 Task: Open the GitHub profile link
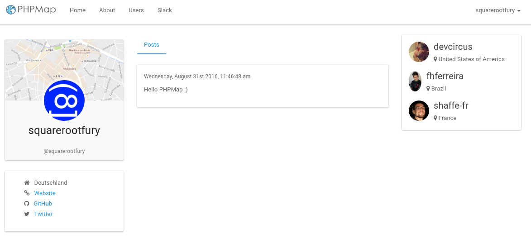[43, 204]
